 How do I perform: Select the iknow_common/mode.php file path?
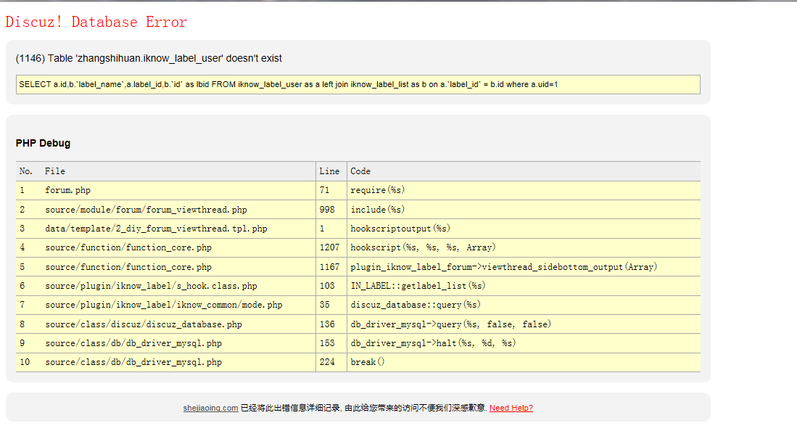(164, 305)
